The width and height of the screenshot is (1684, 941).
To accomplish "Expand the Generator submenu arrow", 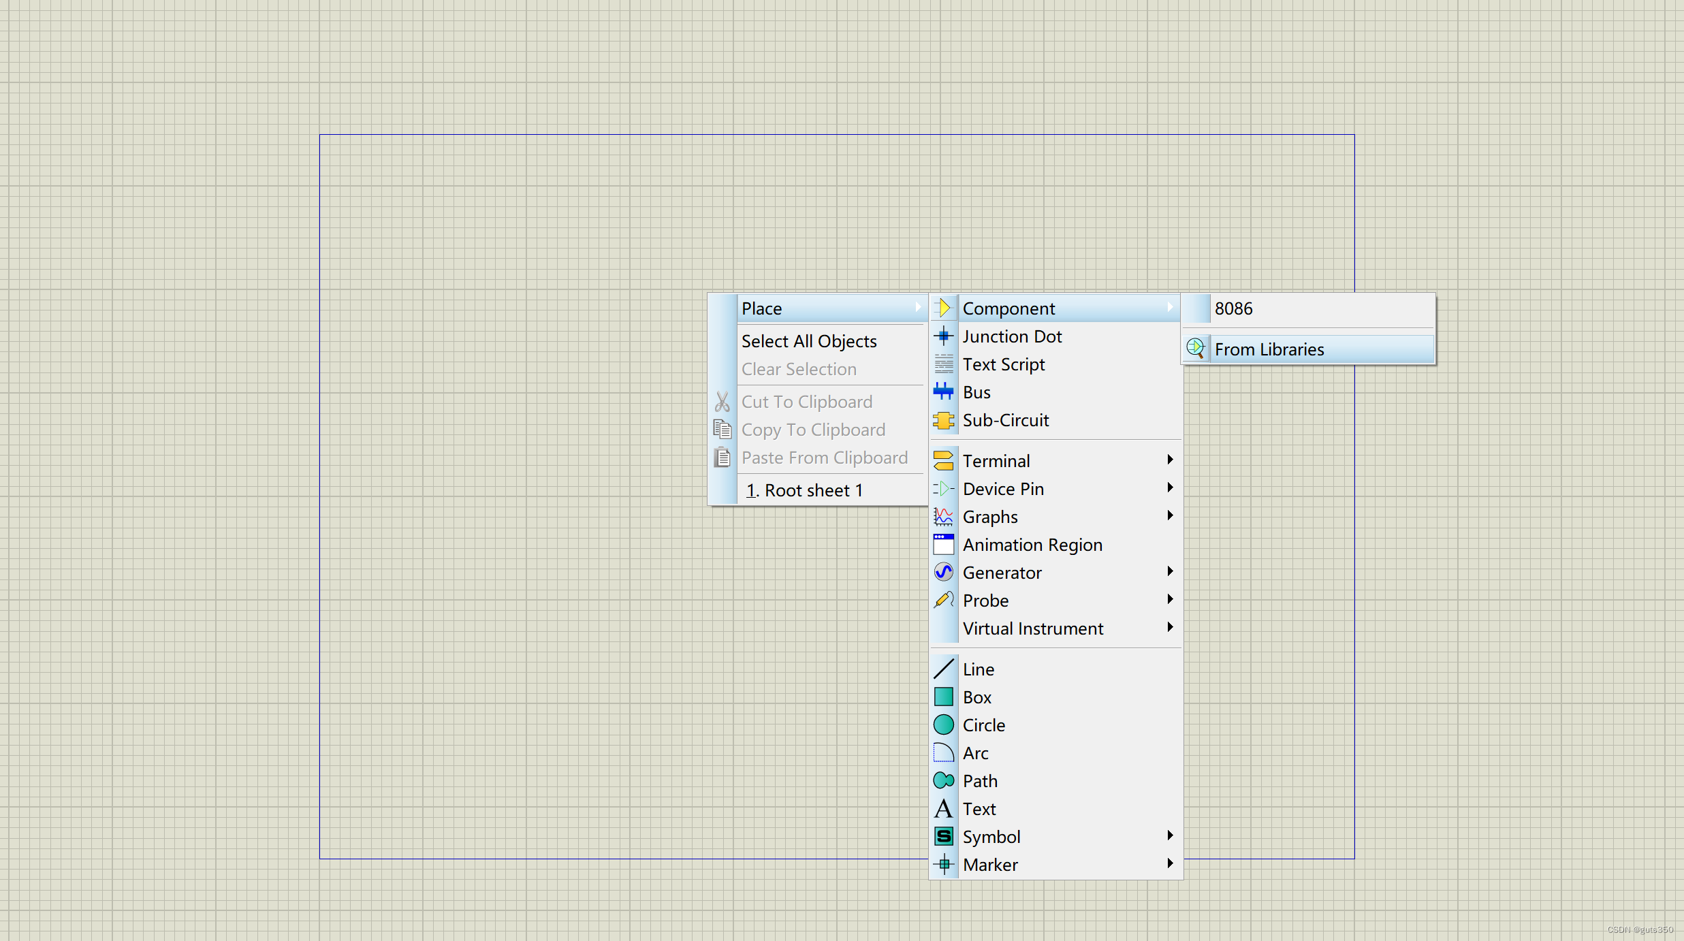I will click(x=1170, y=572).
